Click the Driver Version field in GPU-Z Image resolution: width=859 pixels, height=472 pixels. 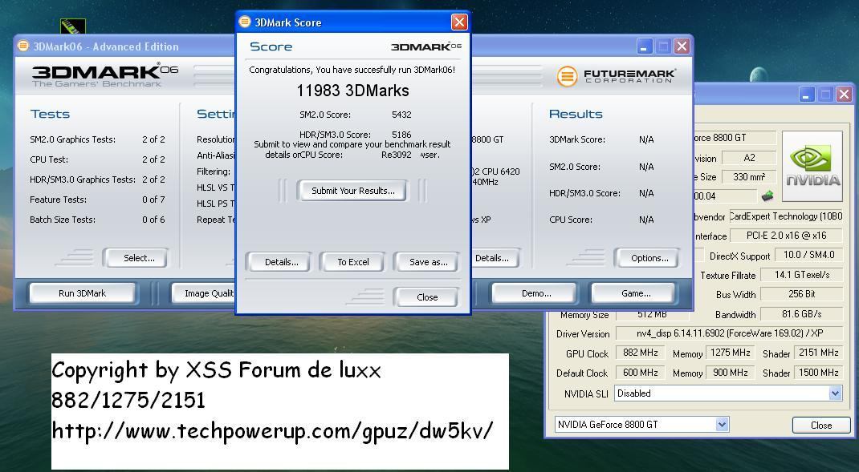coord(729,333)
